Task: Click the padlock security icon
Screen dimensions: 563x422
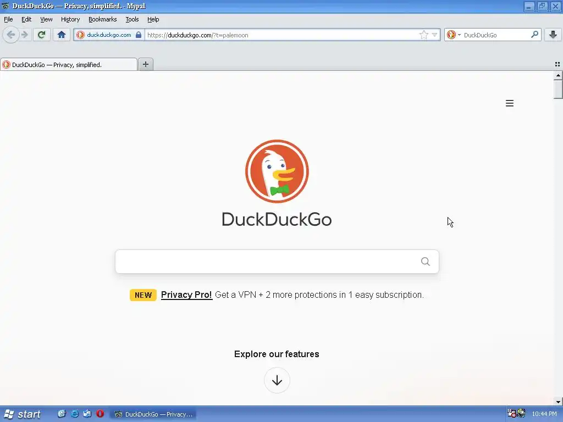Action: pos(138,35)
